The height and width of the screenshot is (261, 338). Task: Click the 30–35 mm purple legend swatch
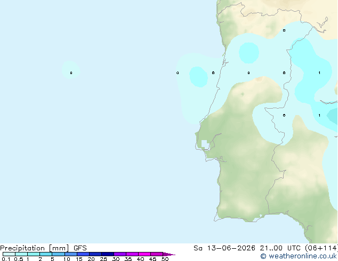click(120, 254)
